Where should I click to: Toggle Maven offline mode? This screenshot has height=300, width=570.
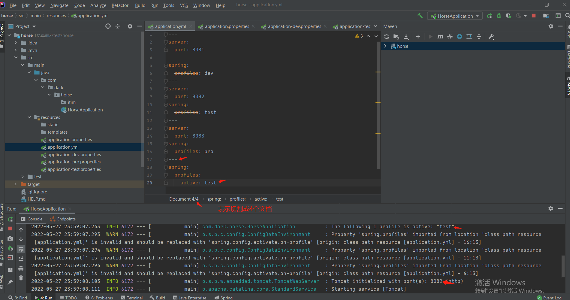[450, 37]
